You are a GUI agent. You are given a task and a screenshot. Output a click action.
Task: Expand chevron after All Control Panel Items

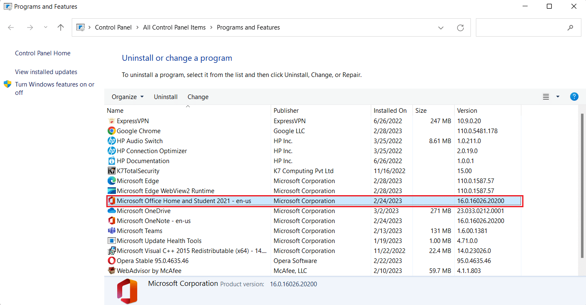(211, 27)
